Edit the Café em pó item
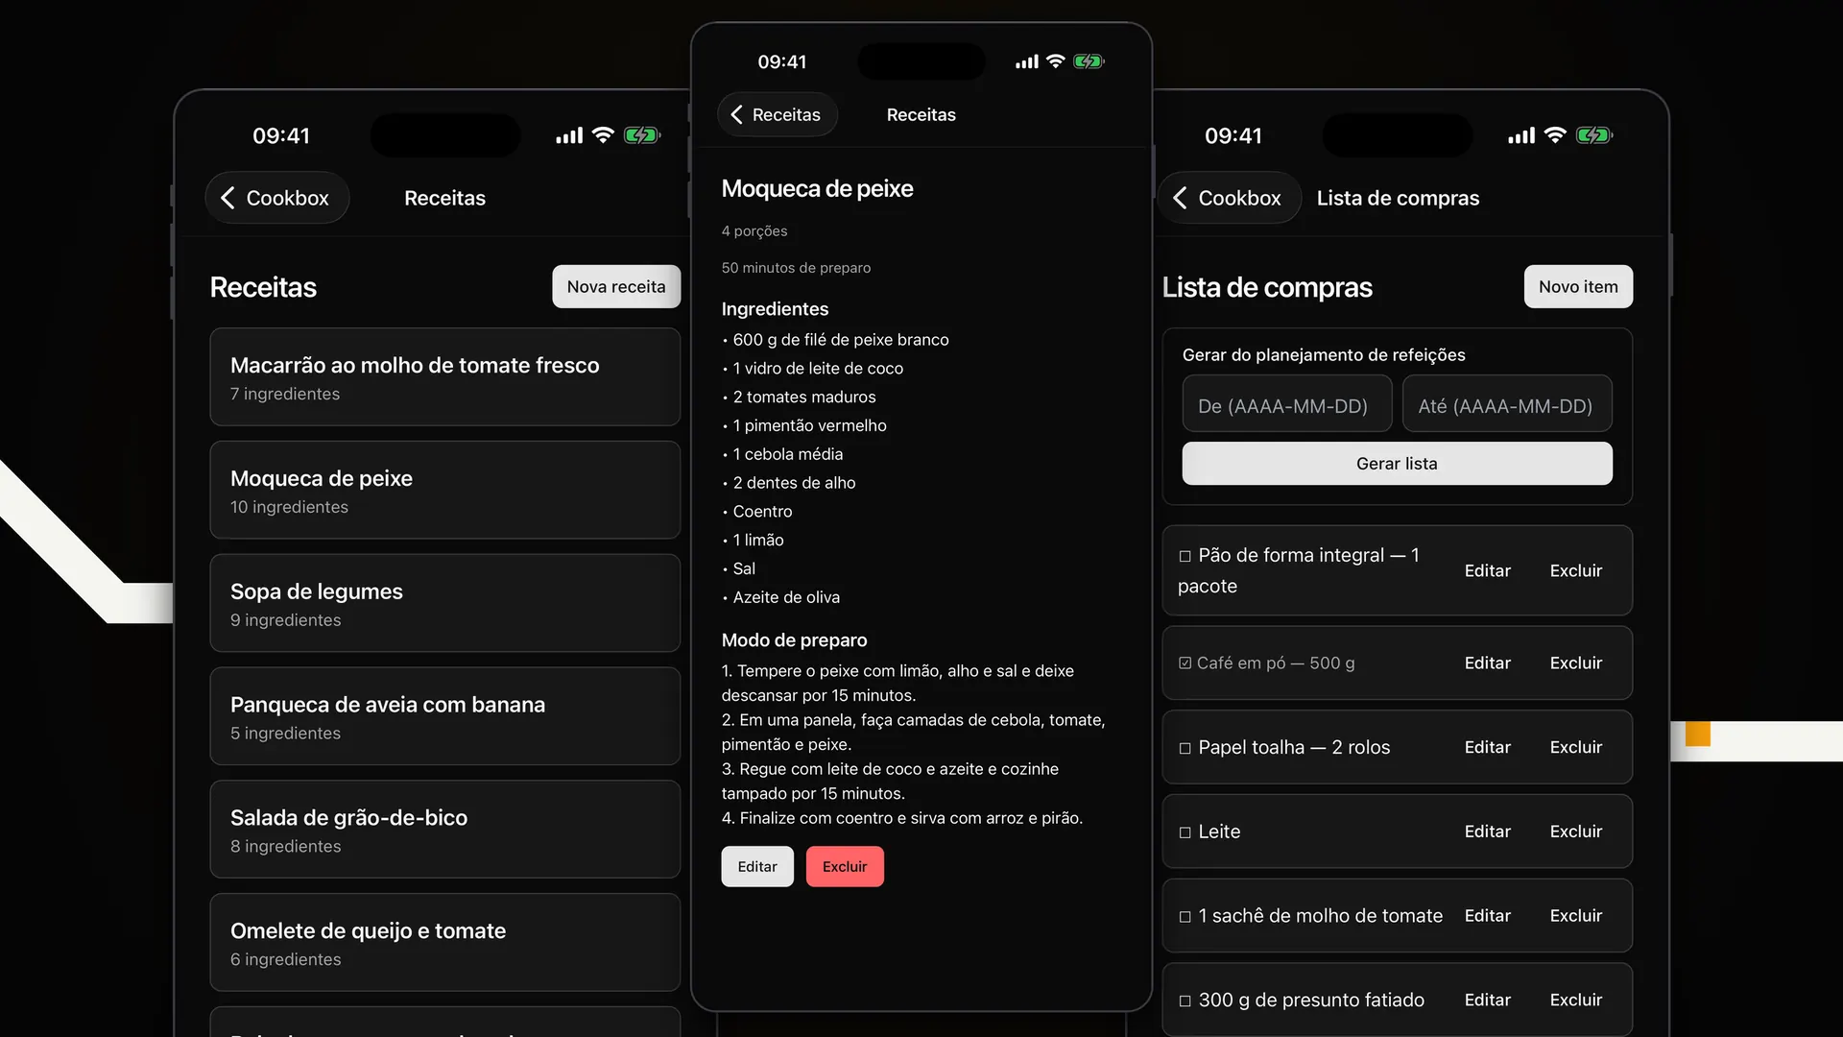 [1487, 663]
